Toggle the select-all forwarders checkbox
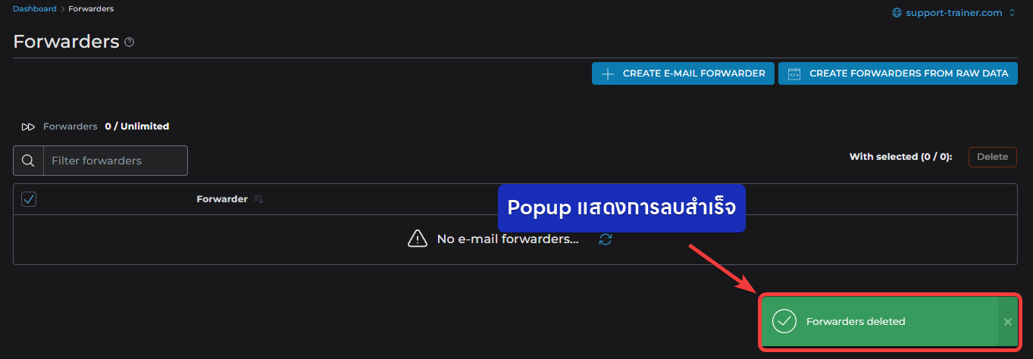 [x=29, y=199]
